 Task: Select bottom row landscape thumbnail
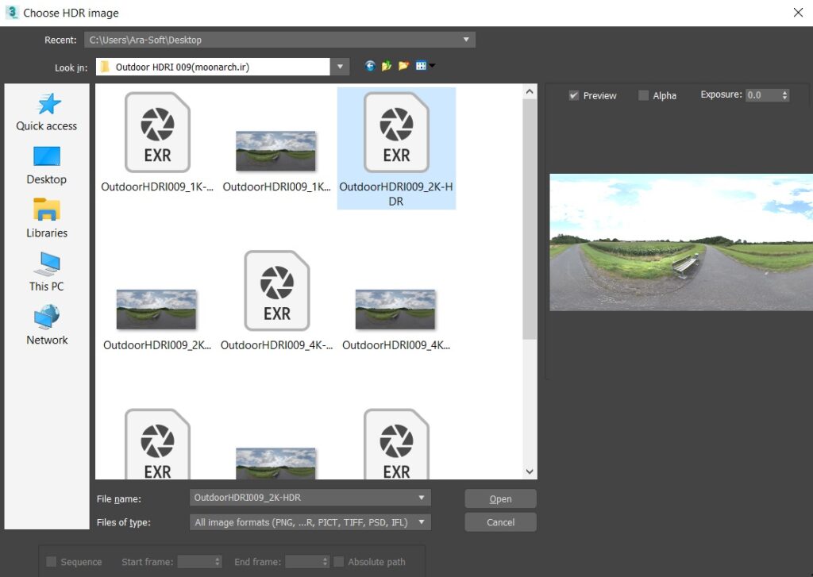coord(275,464)
